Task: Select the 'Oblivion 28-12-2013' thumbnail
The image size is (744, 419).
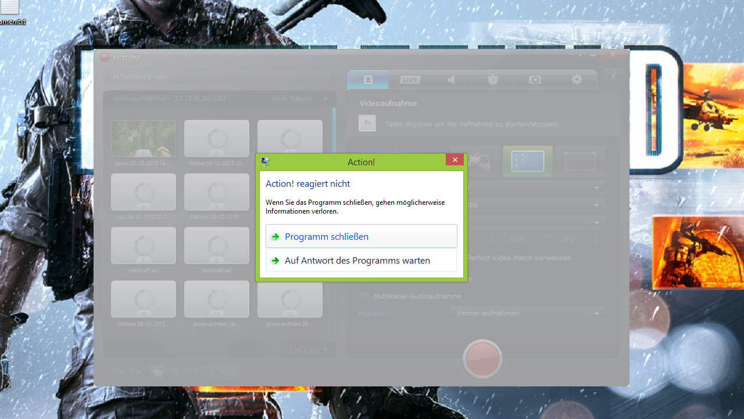Action: [144, 299]
